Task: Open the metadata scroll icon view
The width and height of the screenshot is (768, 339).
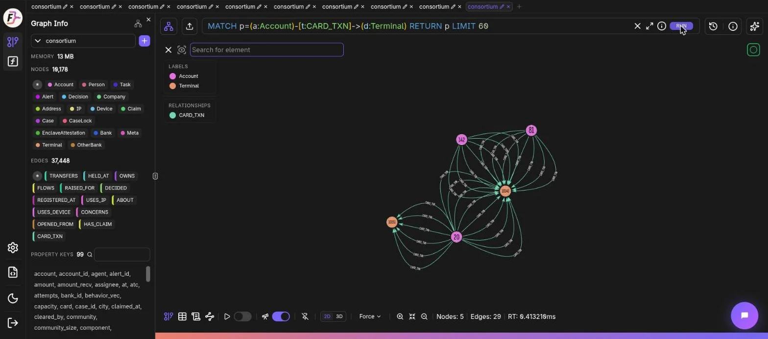Action: pyautogui.click(x=196, y=316)
